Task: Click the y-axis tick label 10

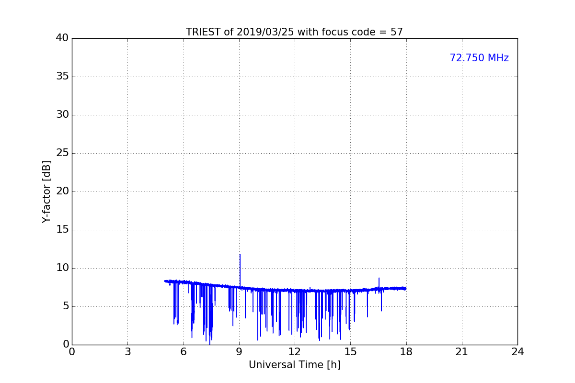Action: tap(62, 268)
